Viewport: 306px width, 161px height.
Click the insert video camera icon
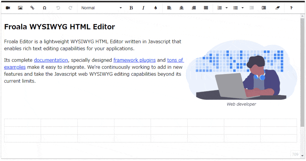(x=8, y=8)
